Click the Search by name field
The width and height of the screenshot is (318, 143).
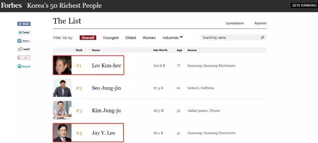(233, 37)
